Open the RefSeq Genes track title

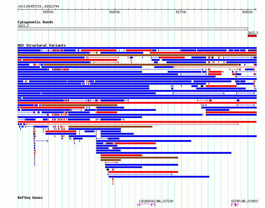coord(30,198)
